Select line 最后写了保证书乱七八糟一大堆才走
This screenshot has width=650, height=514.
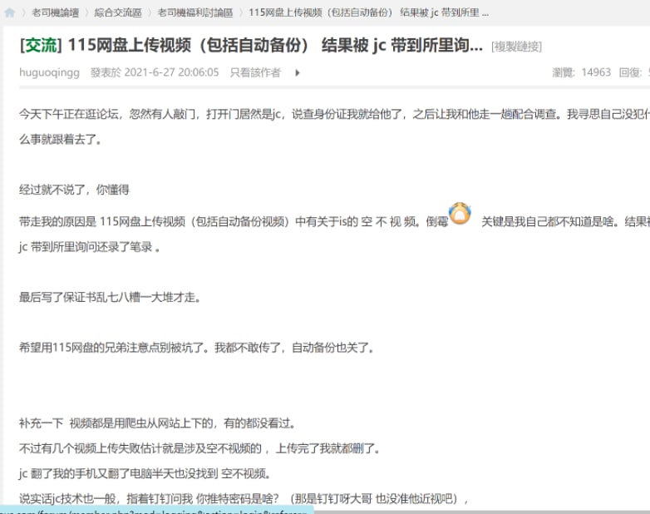110,298
